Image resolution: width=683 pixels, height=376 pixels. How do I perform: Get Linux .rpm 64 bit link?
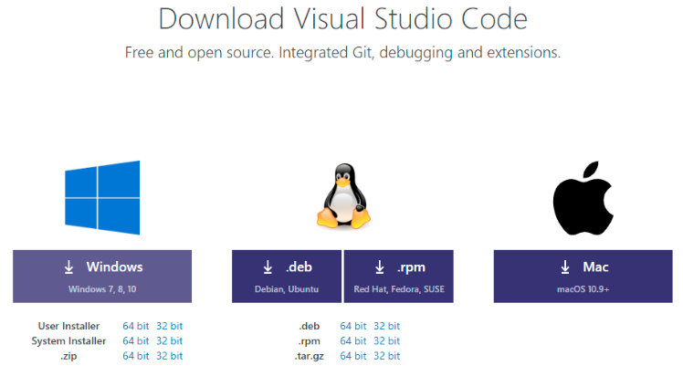pyautogui.click(x=353, y=340)
